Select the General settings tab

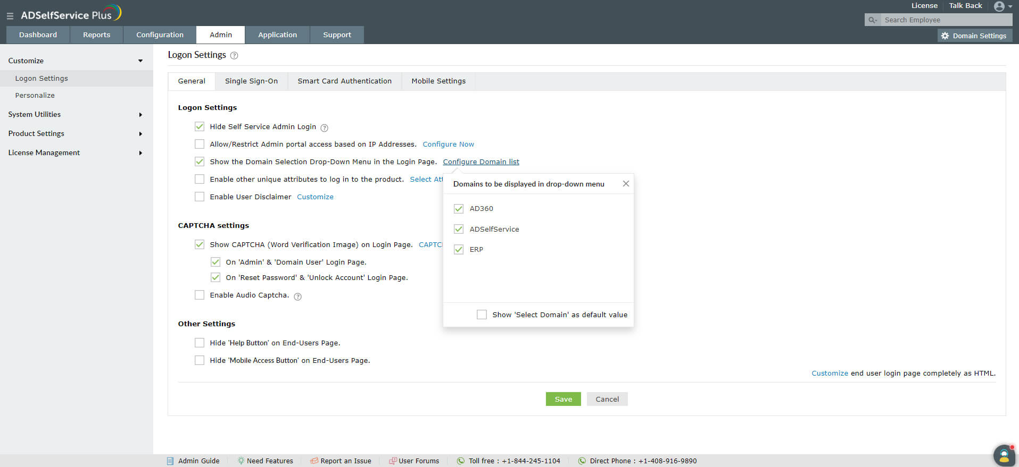(x=192, y=81)
